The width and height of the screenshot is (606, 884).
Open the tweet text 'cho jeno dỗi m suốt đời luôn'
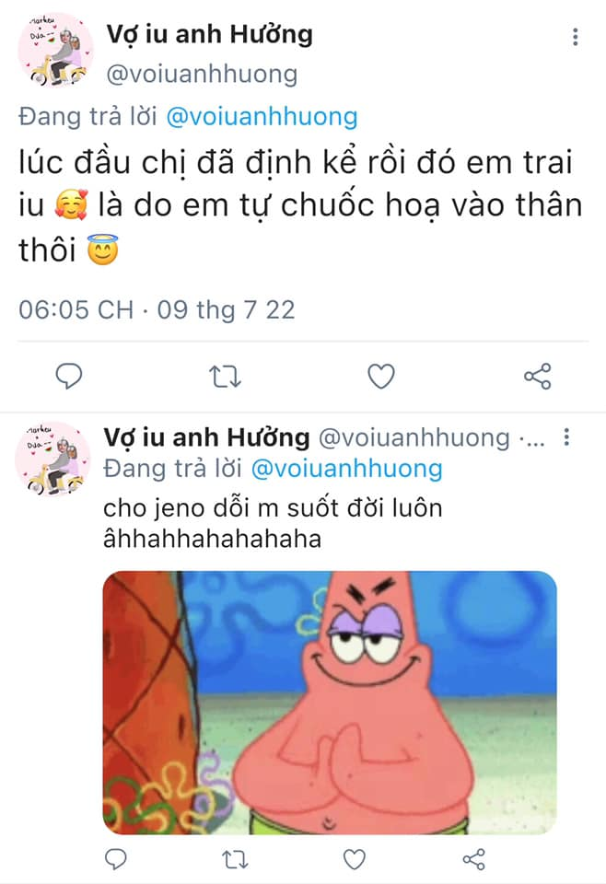[x=273, y=508]
